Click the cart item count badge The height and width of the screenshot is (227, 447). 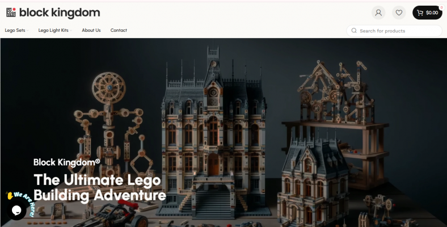(441, 8)
